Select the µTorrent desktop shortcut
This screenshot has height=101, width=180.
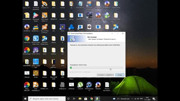[80, 86]
